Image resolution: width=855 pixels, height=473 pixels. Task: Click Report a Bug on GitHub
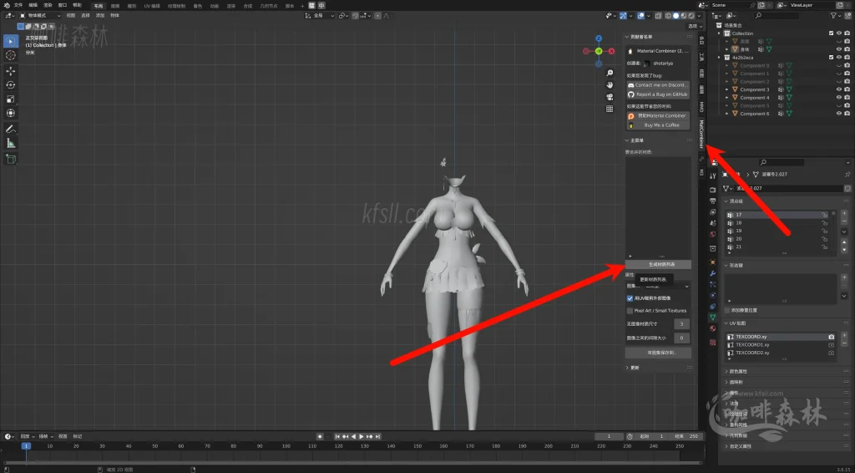(x=658, y=94)
